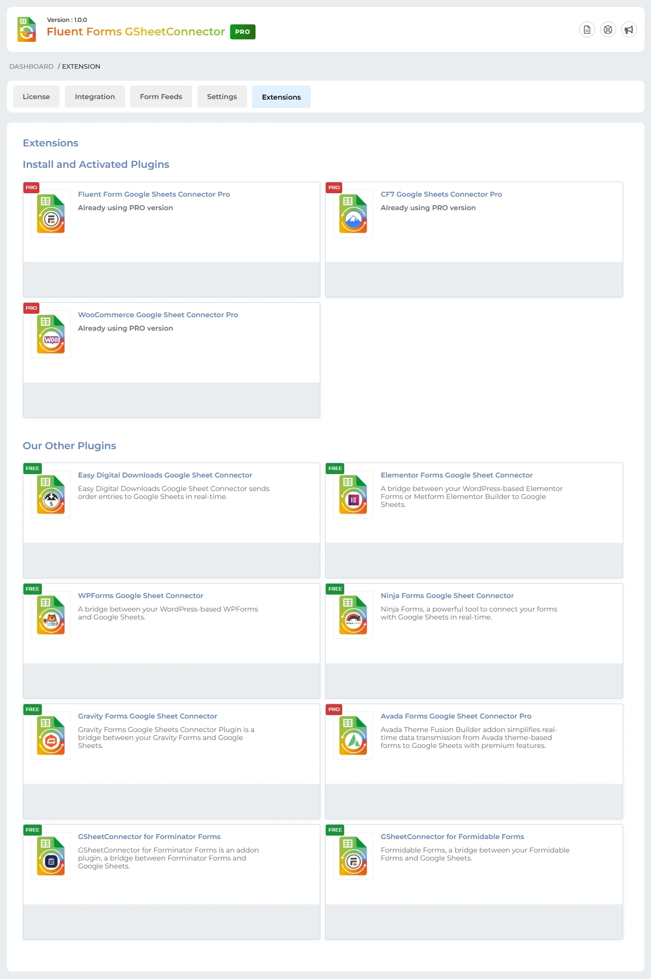The height and width of the screenshot is (979, 651).
Task: Open the Settings tab
Action: coord(222,97)
